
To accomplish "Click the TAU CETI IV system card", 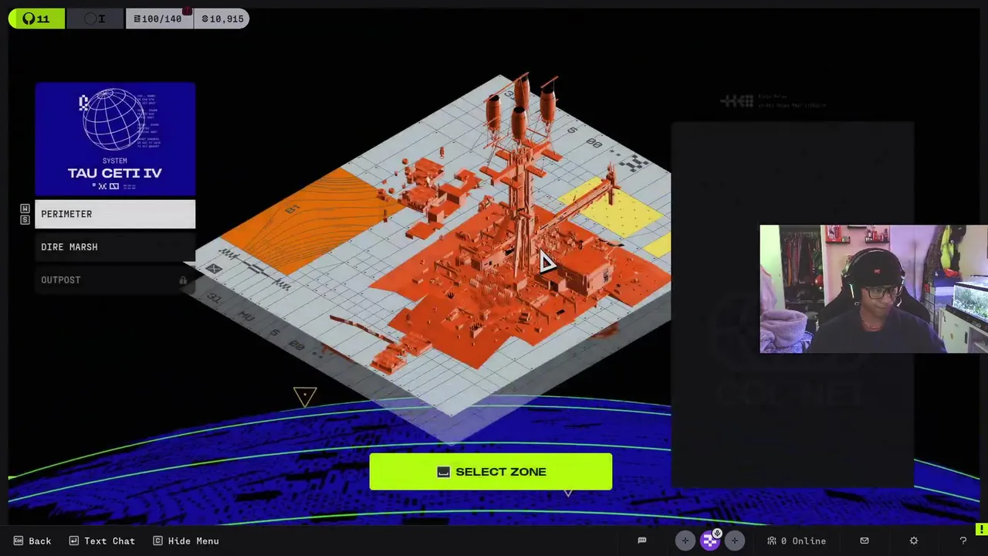I will (x=115, y=139).
